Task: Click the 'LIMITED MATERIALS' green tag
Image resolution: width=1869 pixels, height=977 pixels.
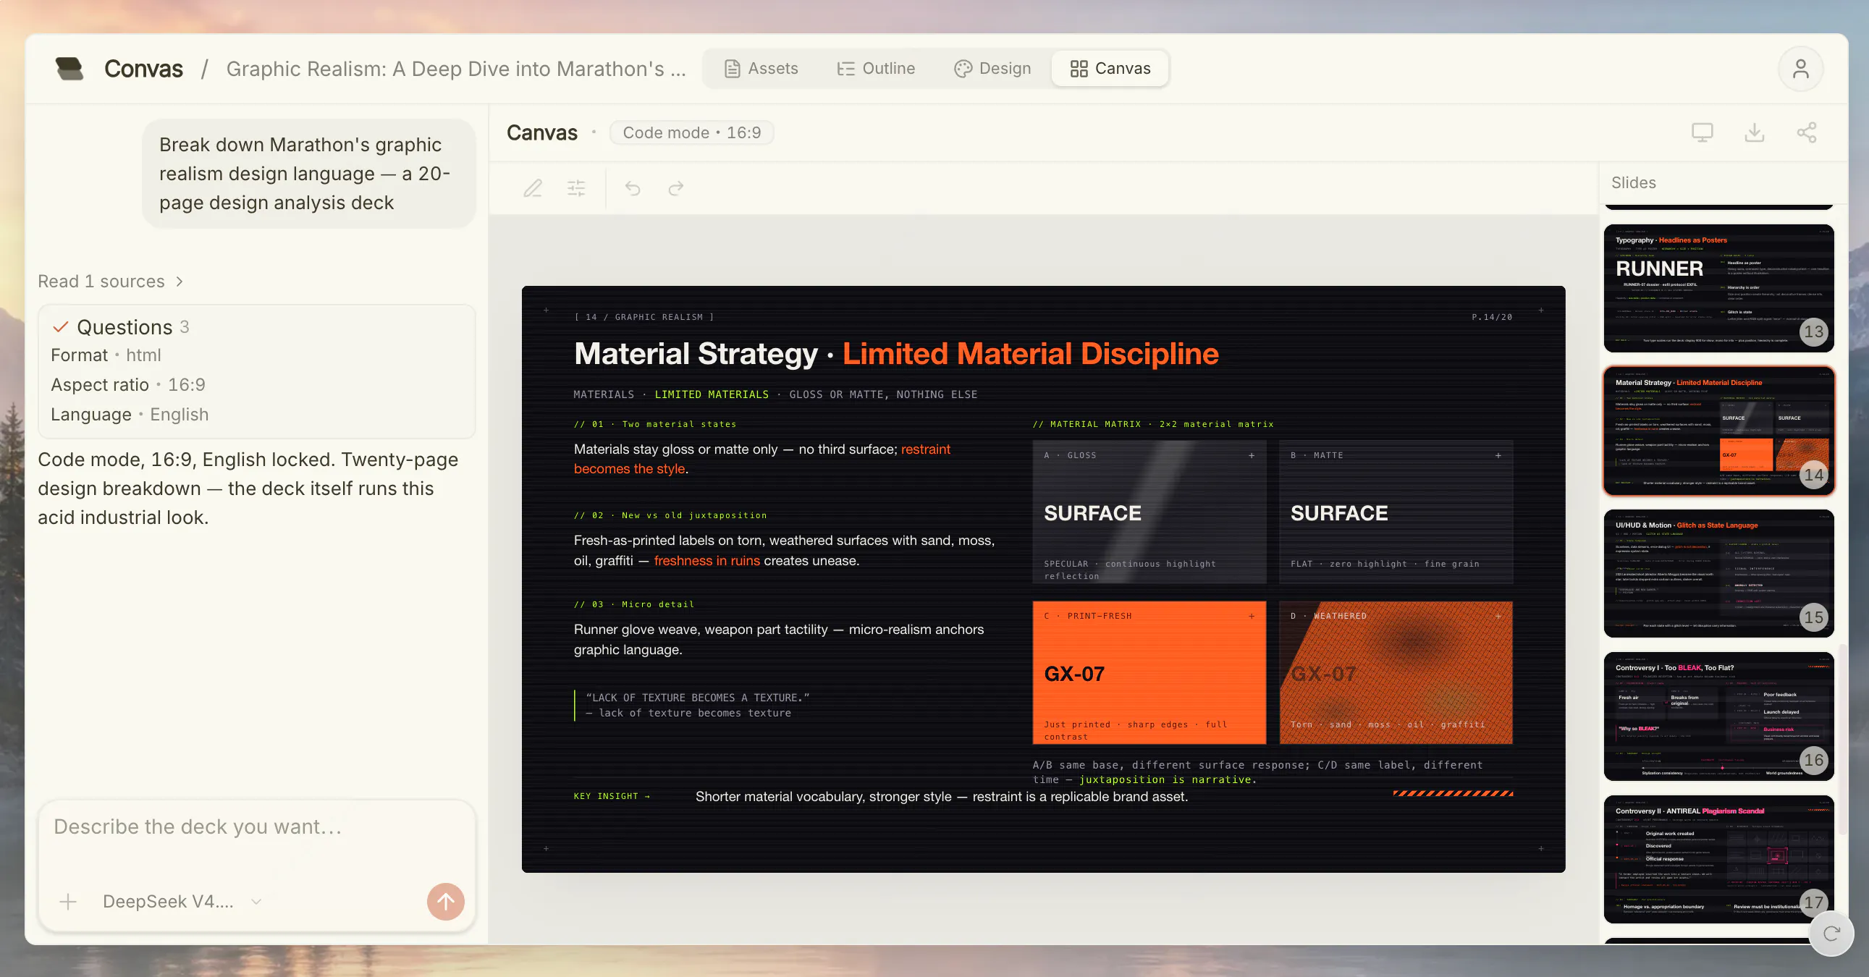Action: [712, 394]
